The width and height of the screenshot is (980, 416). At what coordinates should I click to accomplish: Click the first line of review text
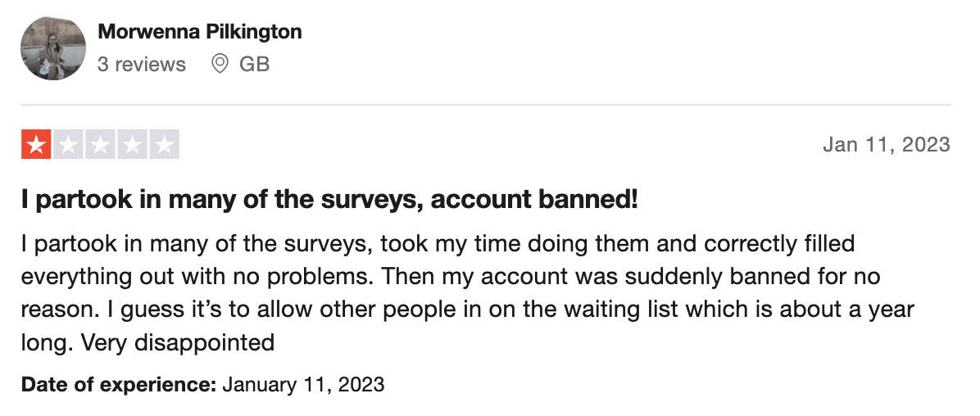pos(438,243)
